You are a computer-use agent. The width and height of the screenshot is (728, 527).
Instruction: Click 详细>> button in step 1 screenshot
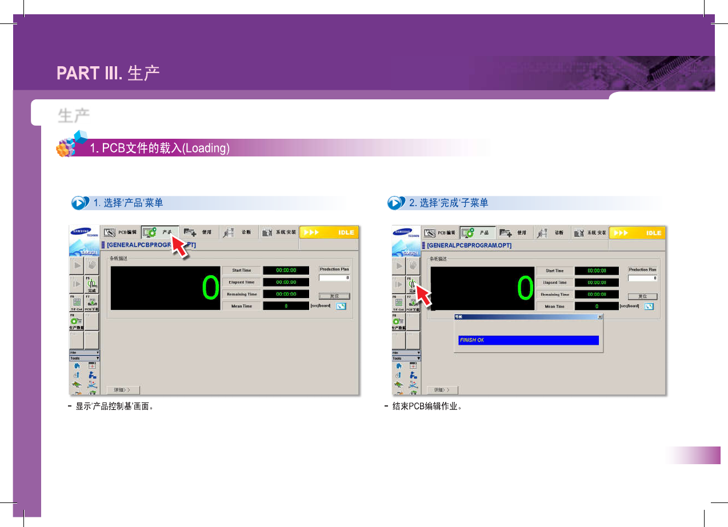(123, 390)
